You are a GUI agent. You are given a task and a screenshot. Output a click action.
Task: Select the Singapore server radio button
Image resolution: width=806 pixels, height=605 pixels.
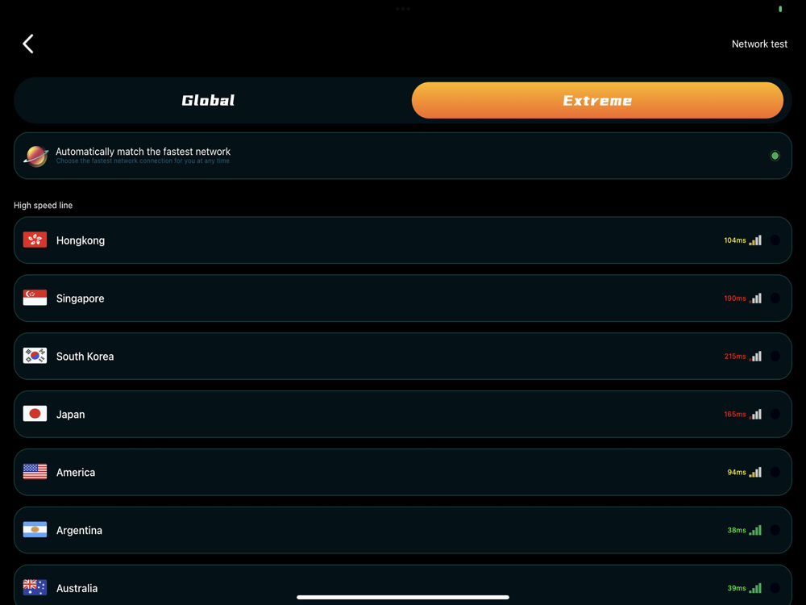[775, 298]
